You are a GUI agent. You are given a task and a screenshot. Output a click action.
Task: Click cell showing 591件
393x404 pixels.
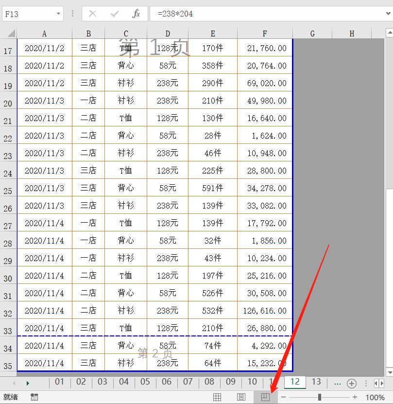click(x=213, y=188)
